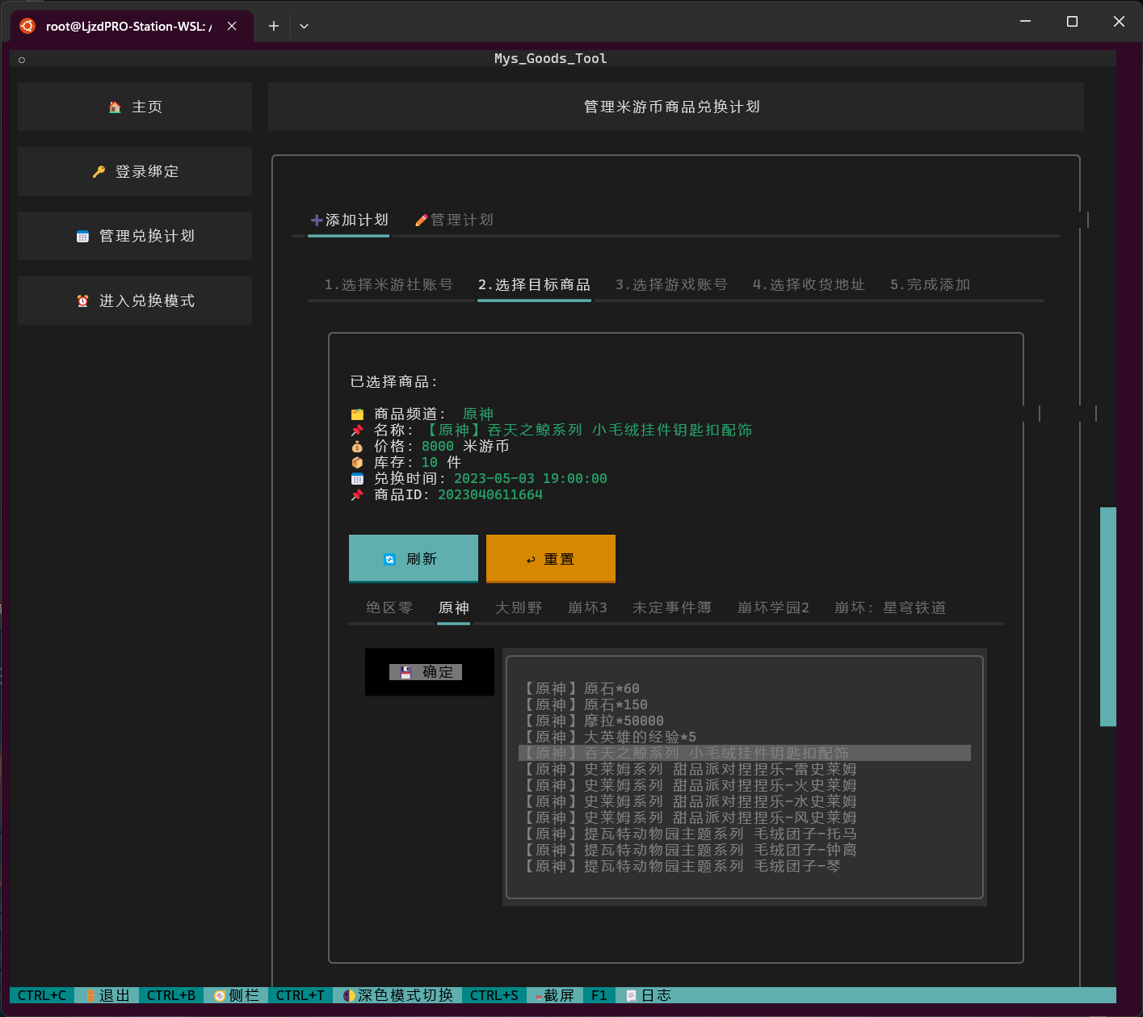1143x1017 pixels.
Task: Click the alarm icon on 进入兑换模式
Action: [83, 300]
